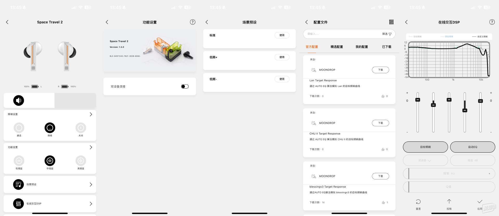Use the 低频- scene preset
The width and height of the screenshot is (499, 216).
282,79
